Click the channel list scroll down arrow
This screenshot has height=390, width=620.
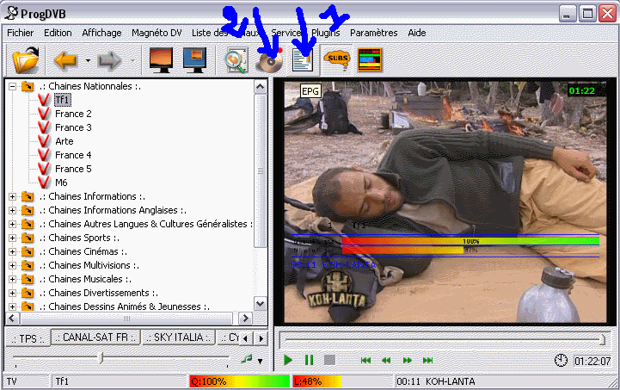pyautogui.click(x=261, y=304)
